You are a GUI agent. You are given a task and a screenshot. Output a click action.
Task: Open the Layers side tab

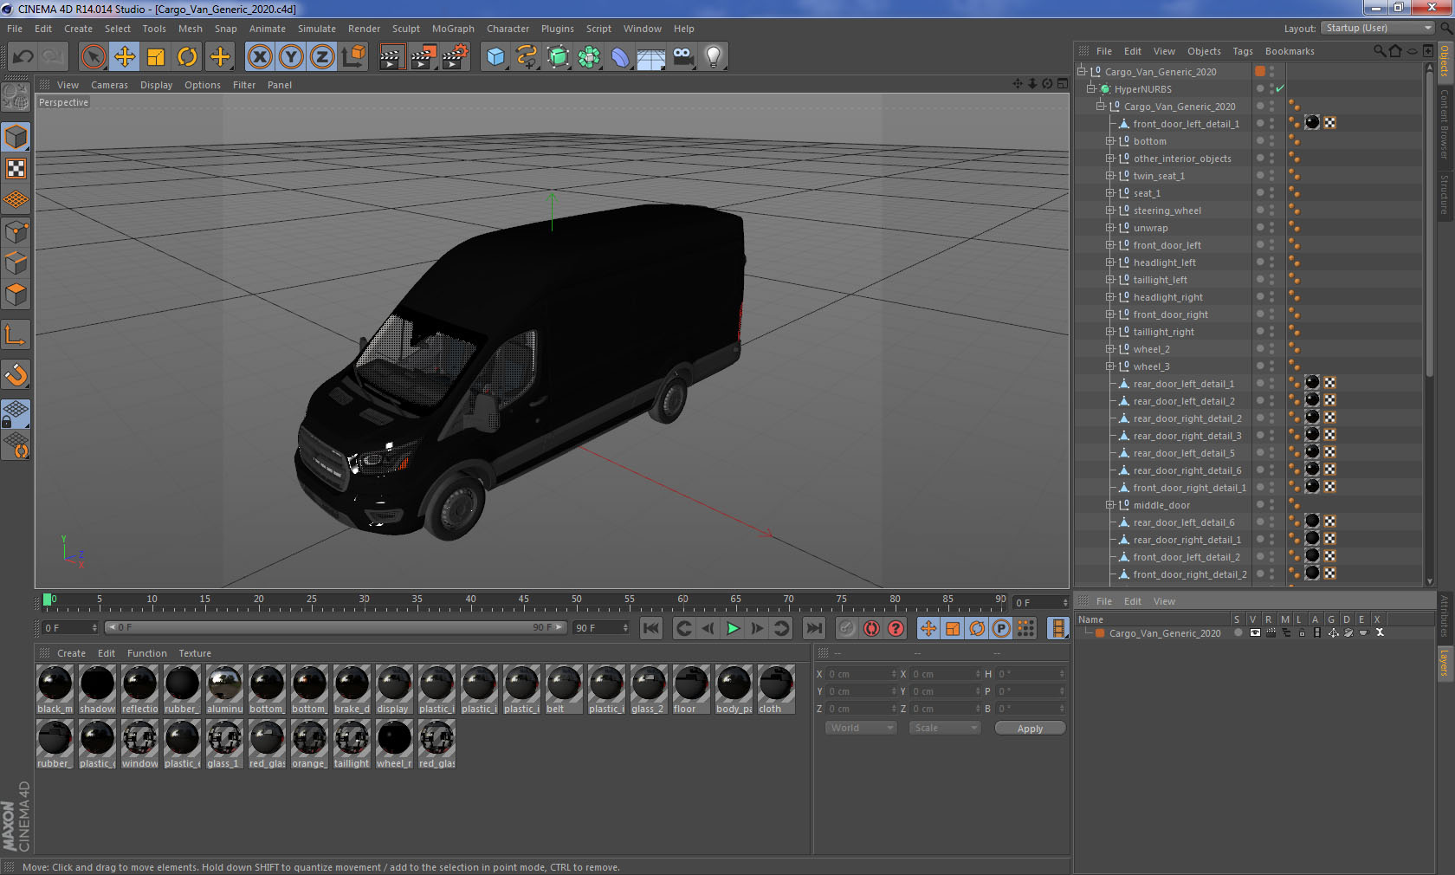tap(1445, 663)
